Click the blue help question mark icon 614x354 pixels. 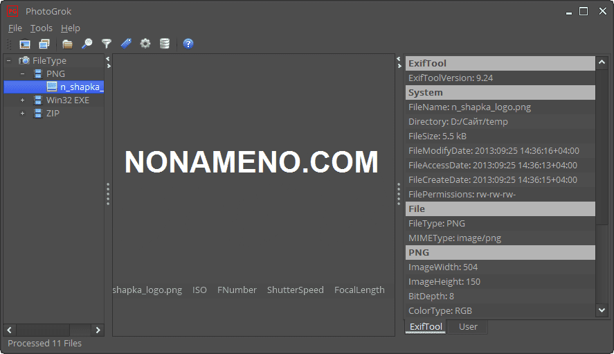pos(188,44)
